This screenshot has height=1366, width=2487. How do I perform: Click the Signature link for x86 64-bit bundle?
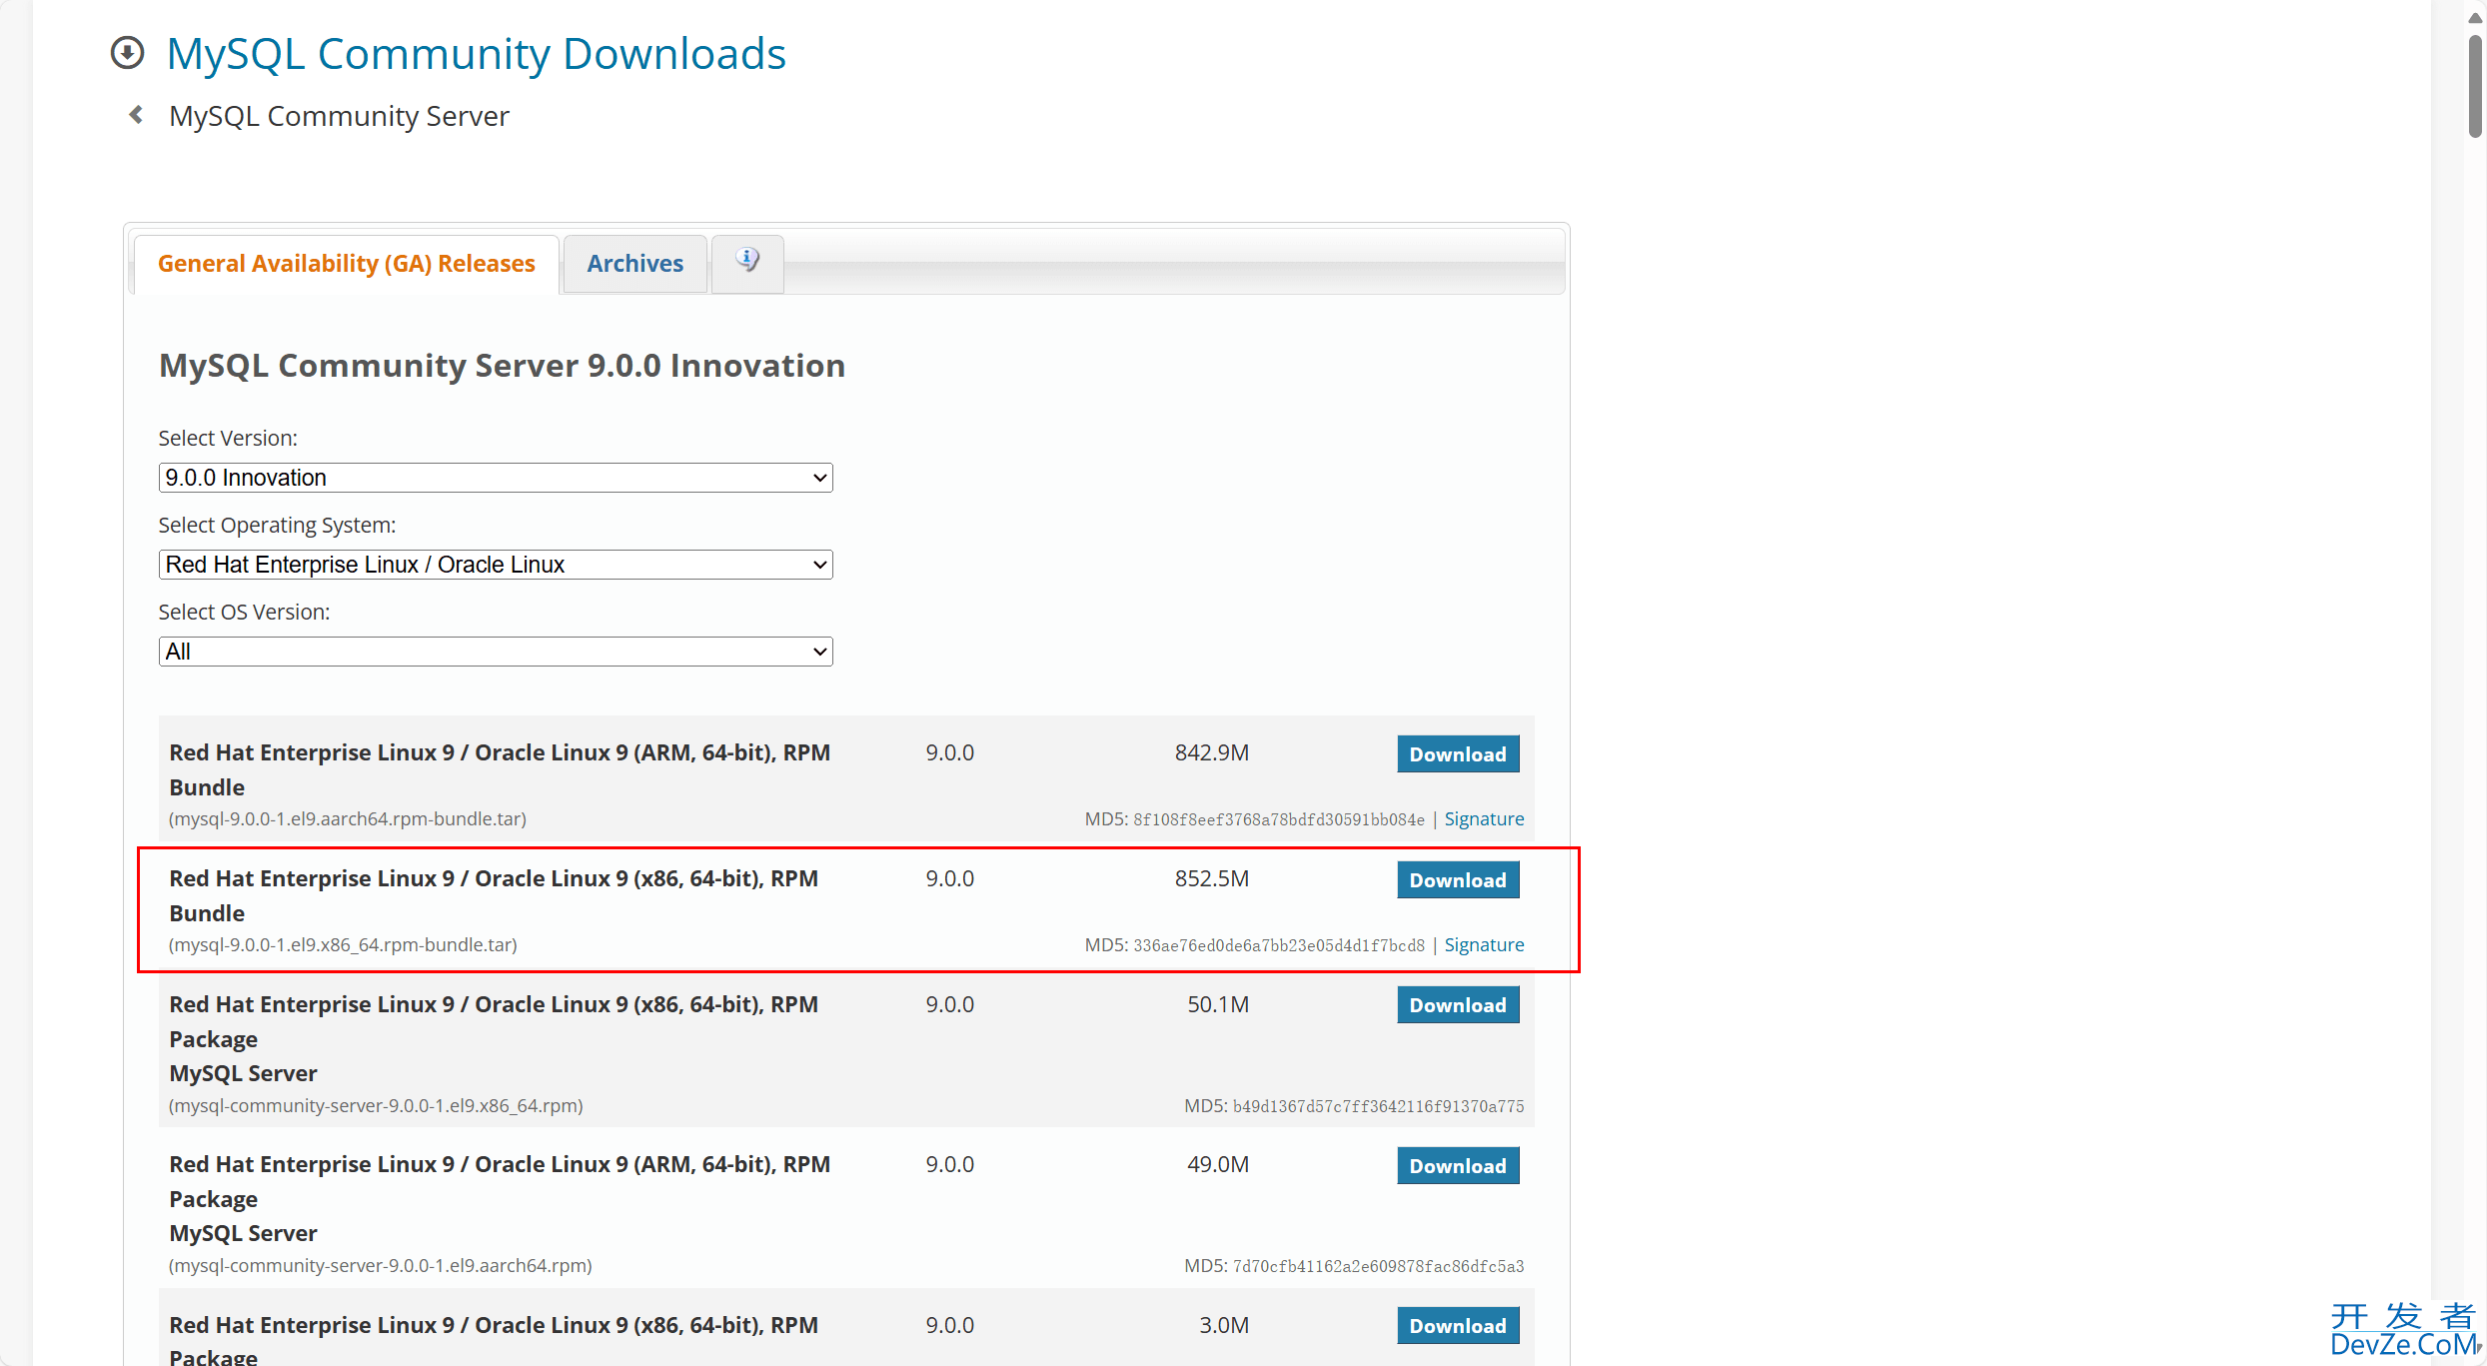1483,943
